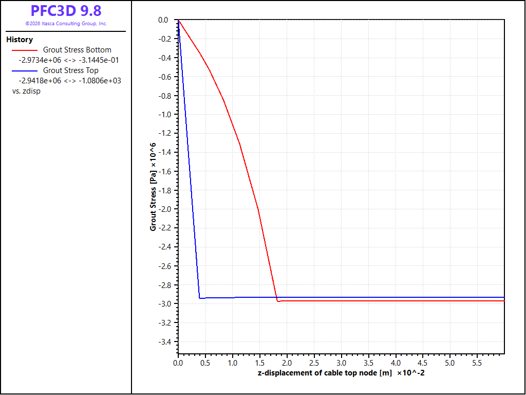Click the Grout Stress Top value range
Image resolution: width=526 pixels, height=395 pixels.
coord(70,81)
